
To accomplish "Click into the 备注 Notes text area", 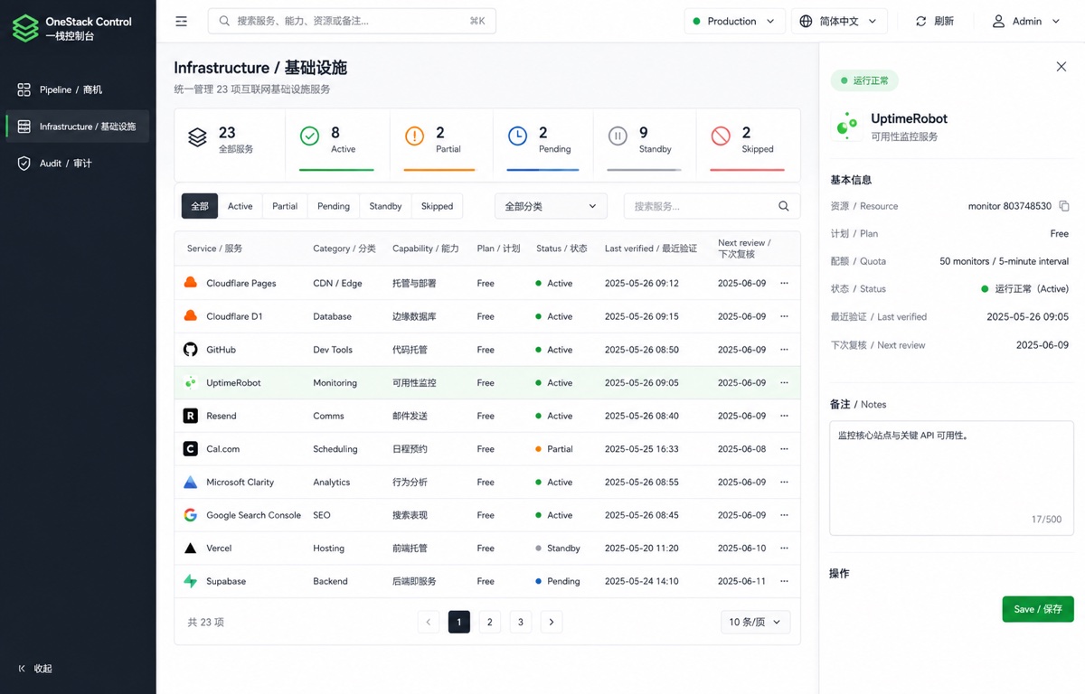I will click(951, 478).
